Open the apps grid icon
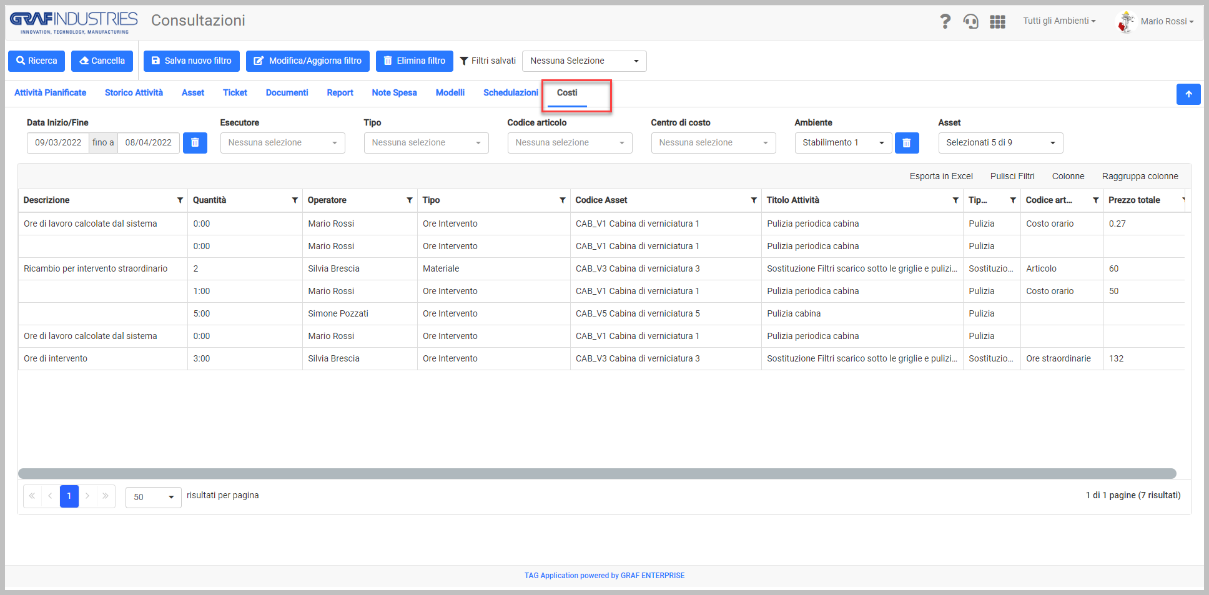Screen dimensions: 1209x595 tap(997, 22)
